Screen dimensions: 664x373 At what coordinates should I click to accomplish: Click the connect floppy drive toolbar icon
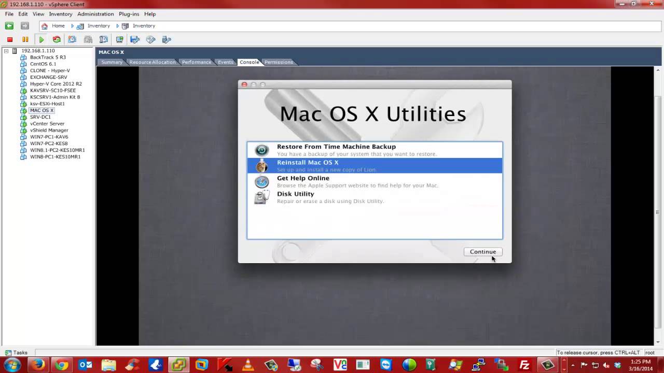(x=135, y=39)
